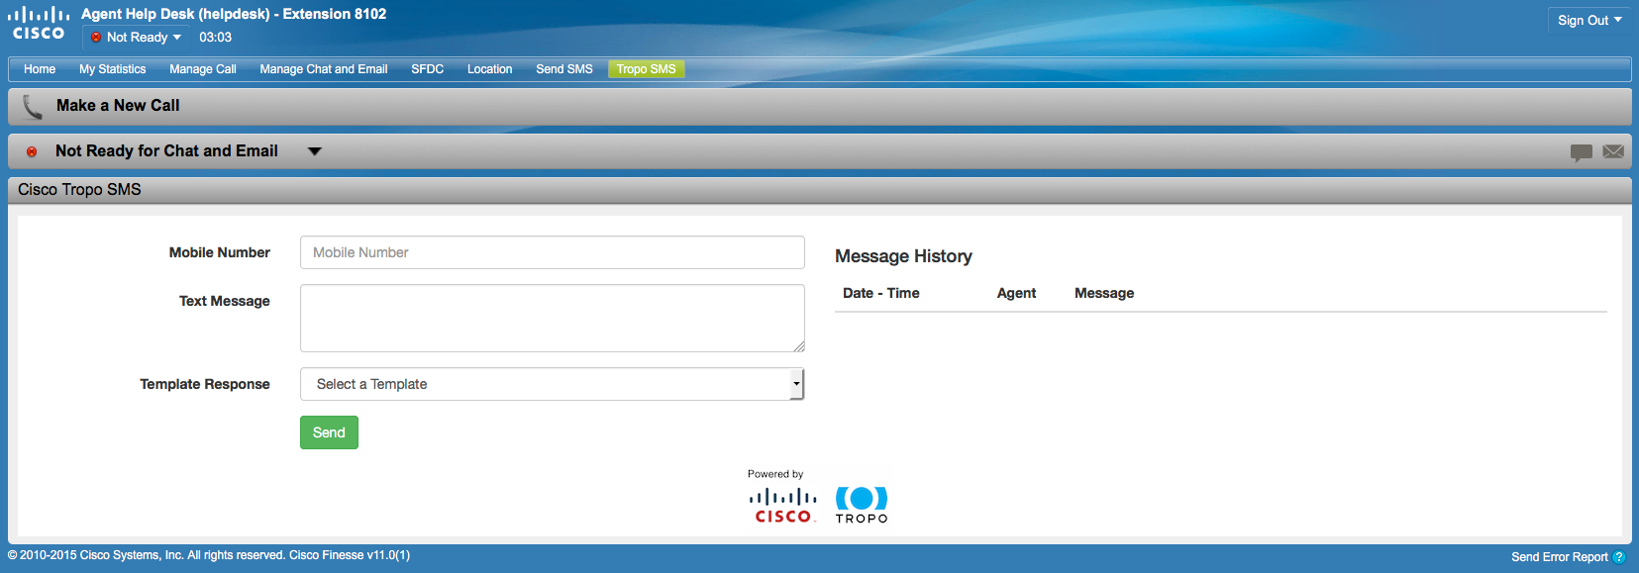
Task: Click the phone handset icon
Action: 33,107
